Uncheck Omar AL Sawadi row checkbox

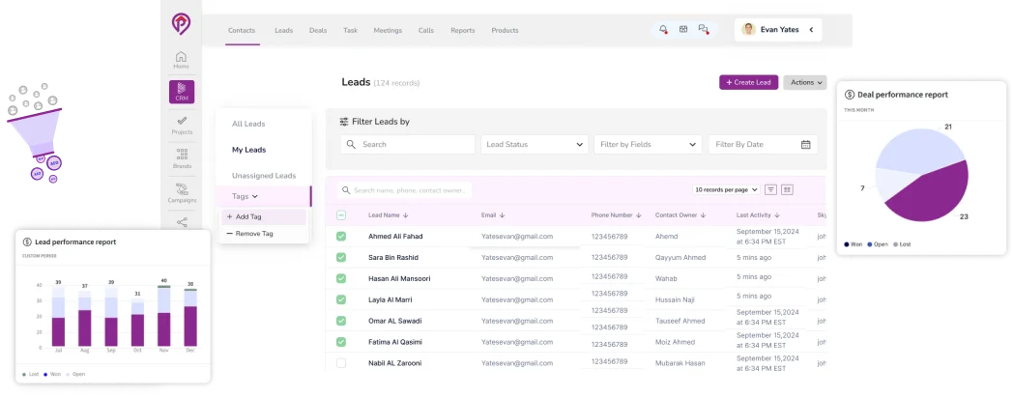(x=341, y=321)
